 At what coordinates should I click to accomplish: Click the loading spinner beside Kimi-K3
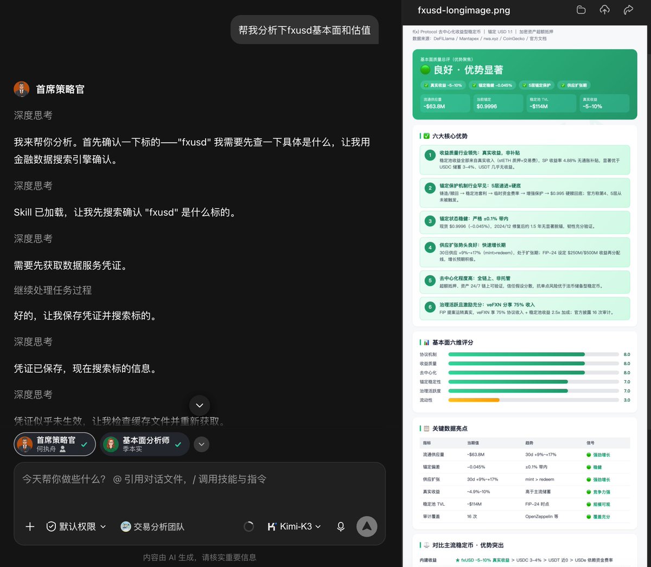pos(249,526)
